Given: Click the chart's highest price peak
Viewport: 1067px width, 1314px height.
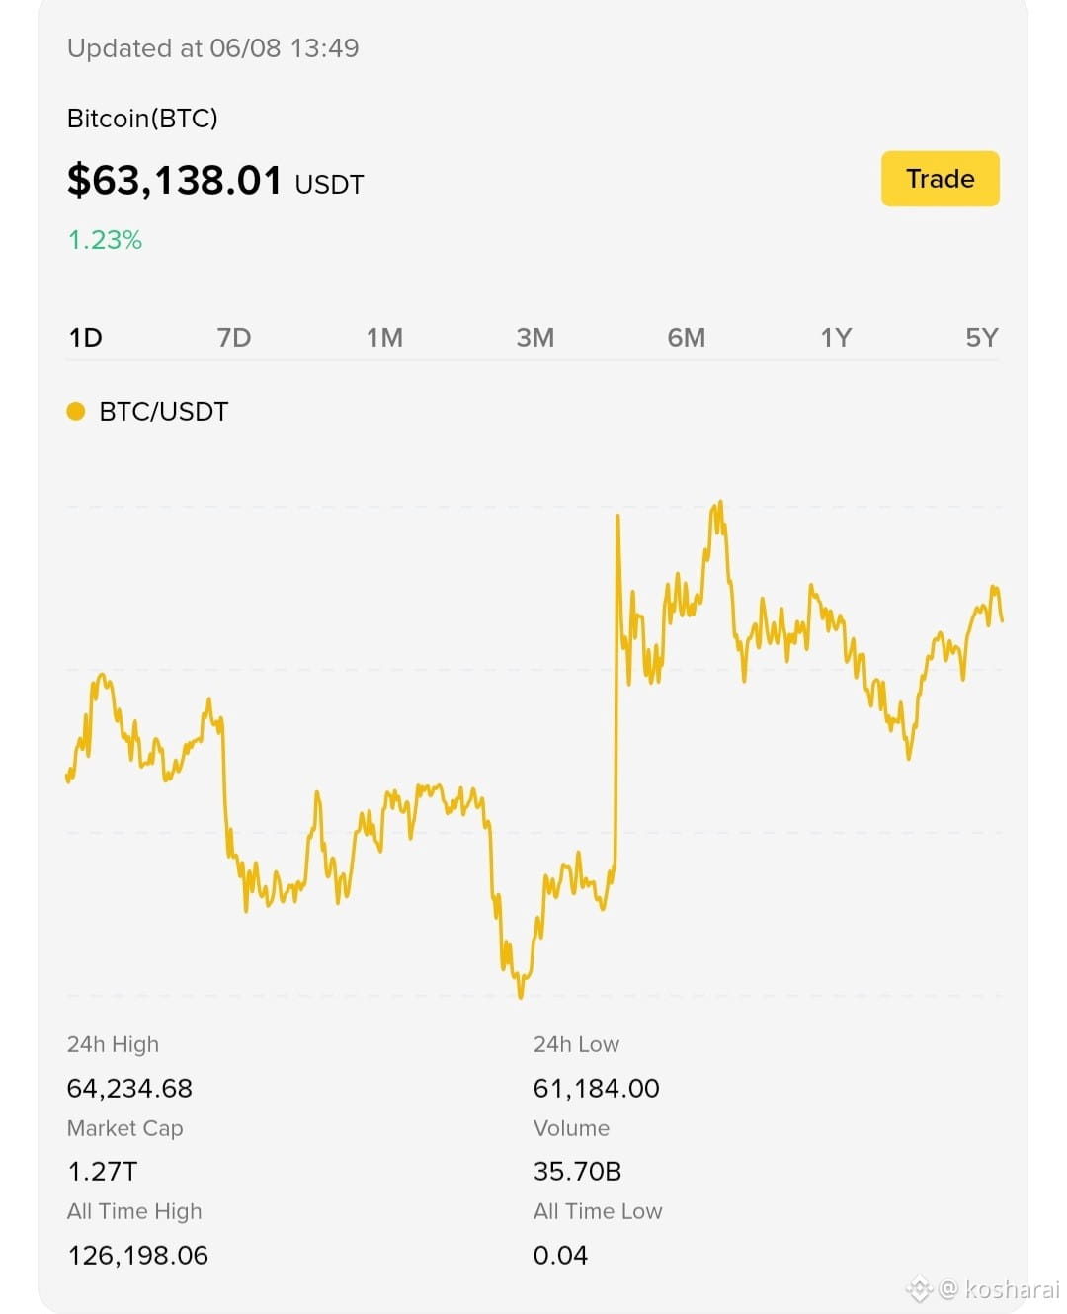Looking at the screenshot, I should point(719,504).
